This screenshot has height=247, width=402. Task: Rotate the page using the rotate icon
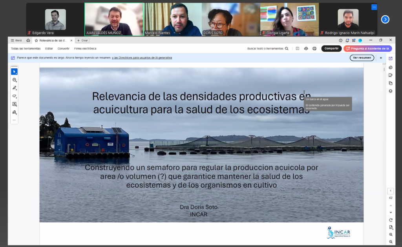(391, 220)
